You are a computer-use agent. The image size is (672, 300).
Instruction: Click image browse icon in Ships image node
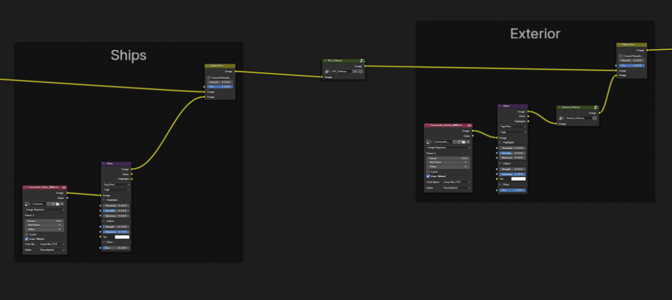[x=27, y=204]
